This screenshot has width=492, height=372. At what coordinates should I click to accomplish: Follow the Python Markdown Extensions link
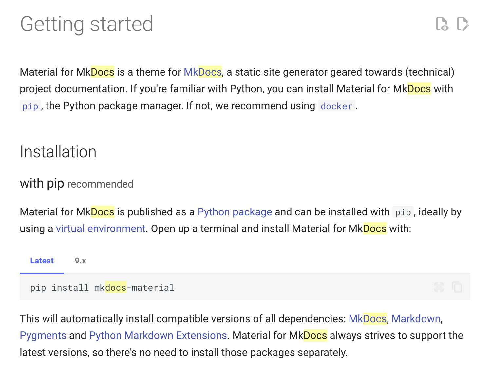point(158,336)
